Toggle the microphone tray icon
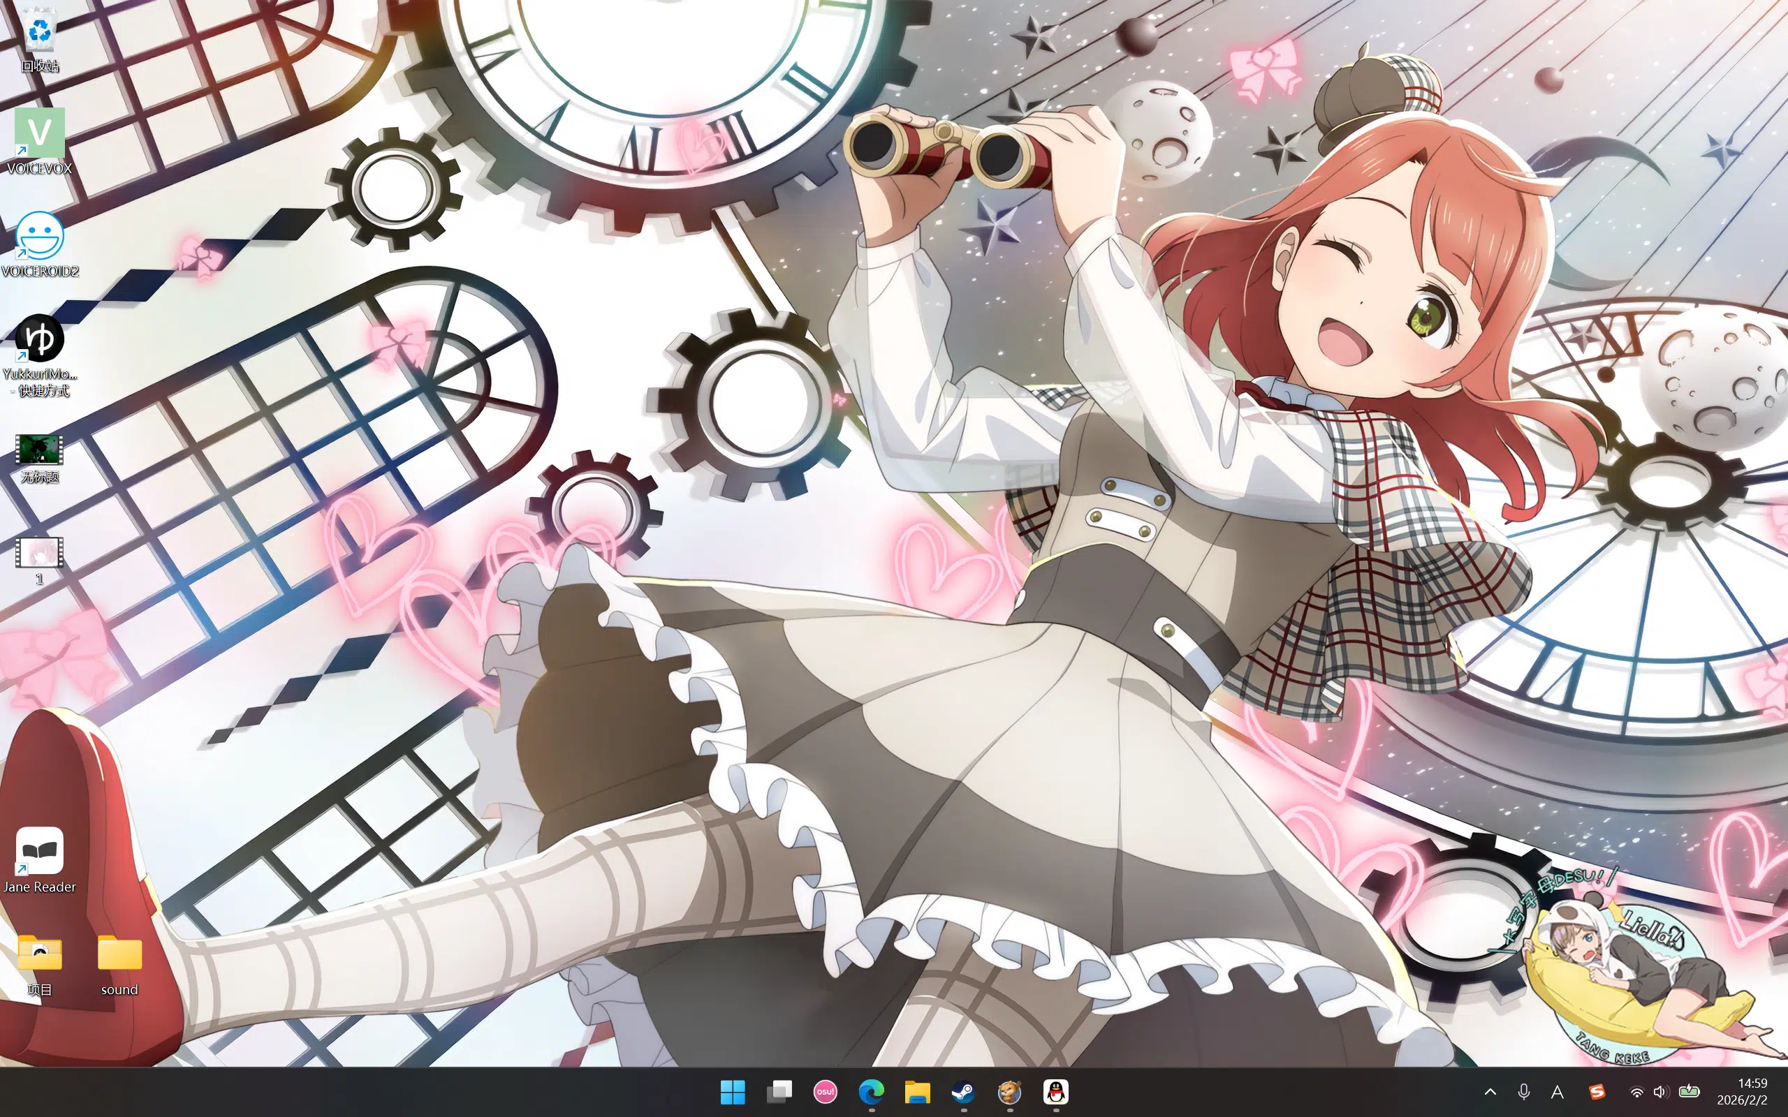Viewport: 1788px width, 1117px height. [1523, 1091]
